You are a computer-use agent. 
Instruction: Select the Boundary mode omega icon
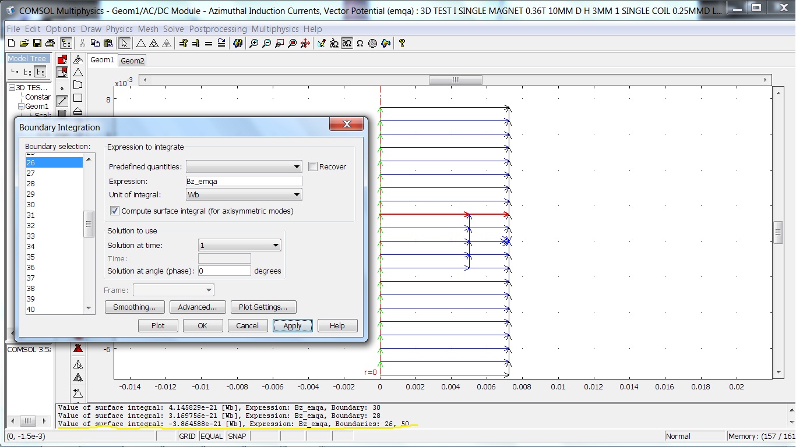[x=347, y=43]
